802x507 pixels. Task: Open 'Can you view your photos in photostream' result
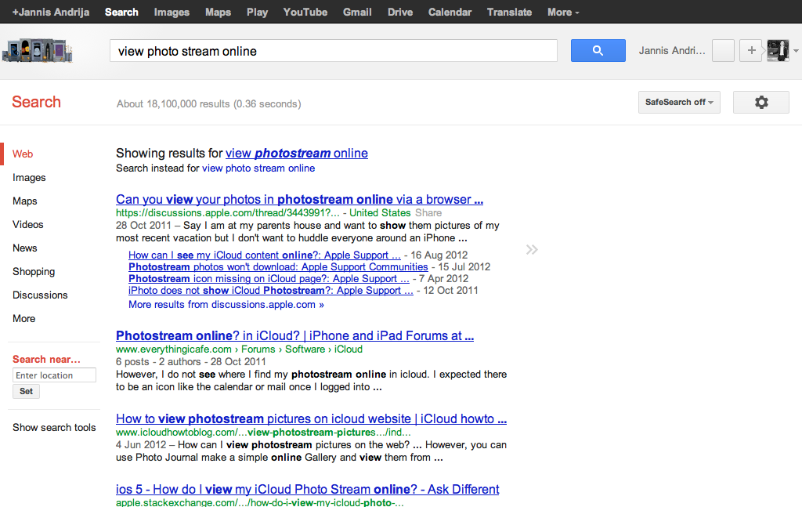click(x=299, y=199)
